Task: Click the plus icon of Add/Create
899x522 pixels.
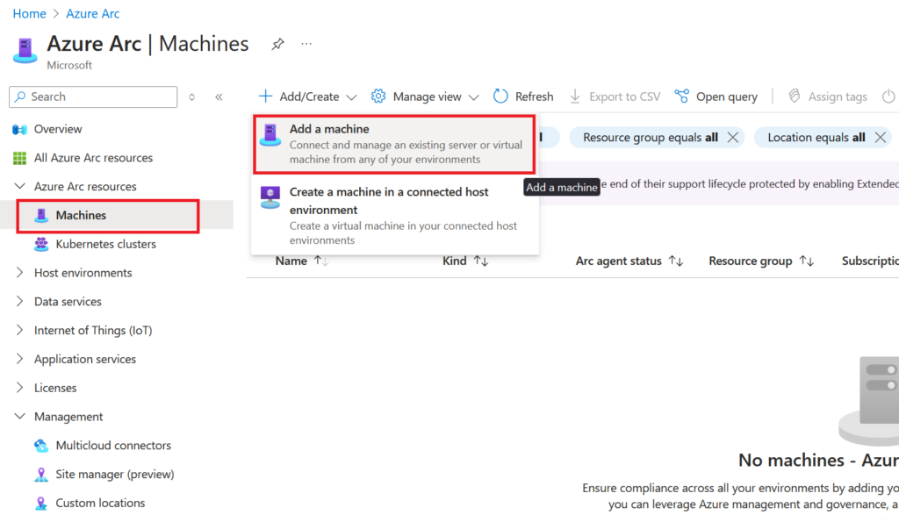Action: click(x=265, y=97)
